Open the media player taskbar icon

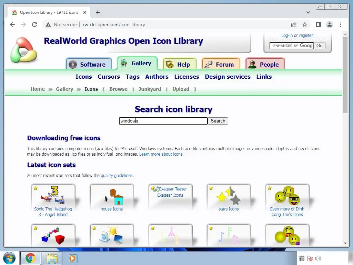click(73, 258)
